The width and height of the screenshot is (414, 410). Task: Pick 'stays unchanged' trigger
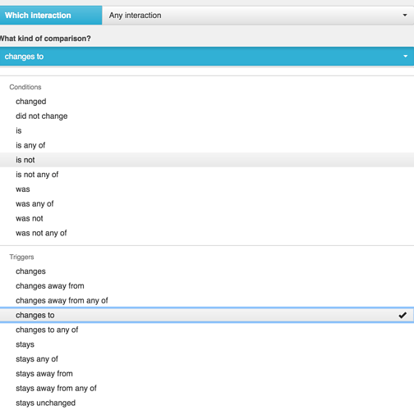(207, 403)
